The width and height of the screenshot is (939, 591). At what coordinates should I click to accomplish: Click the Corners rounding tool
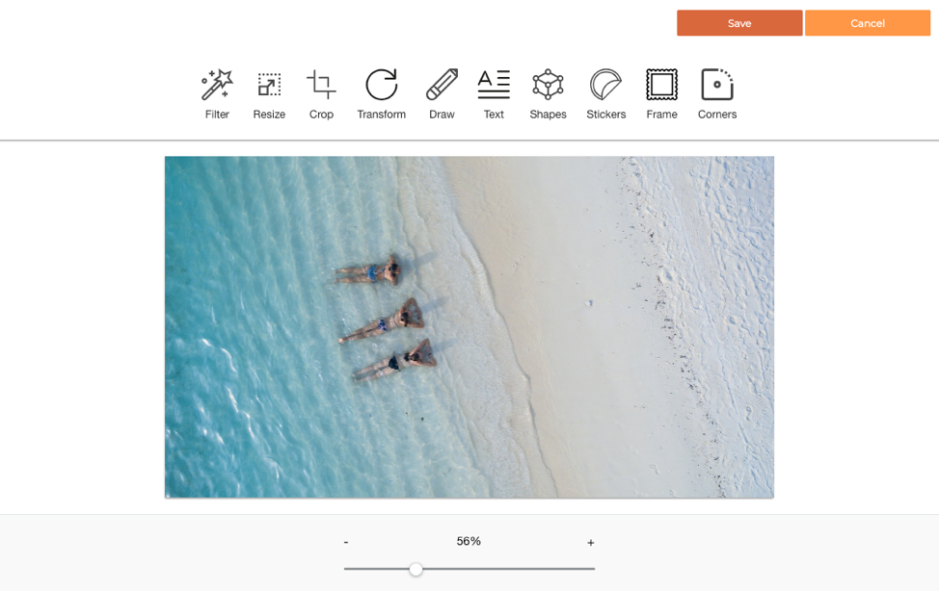click(x=717, y=86)
